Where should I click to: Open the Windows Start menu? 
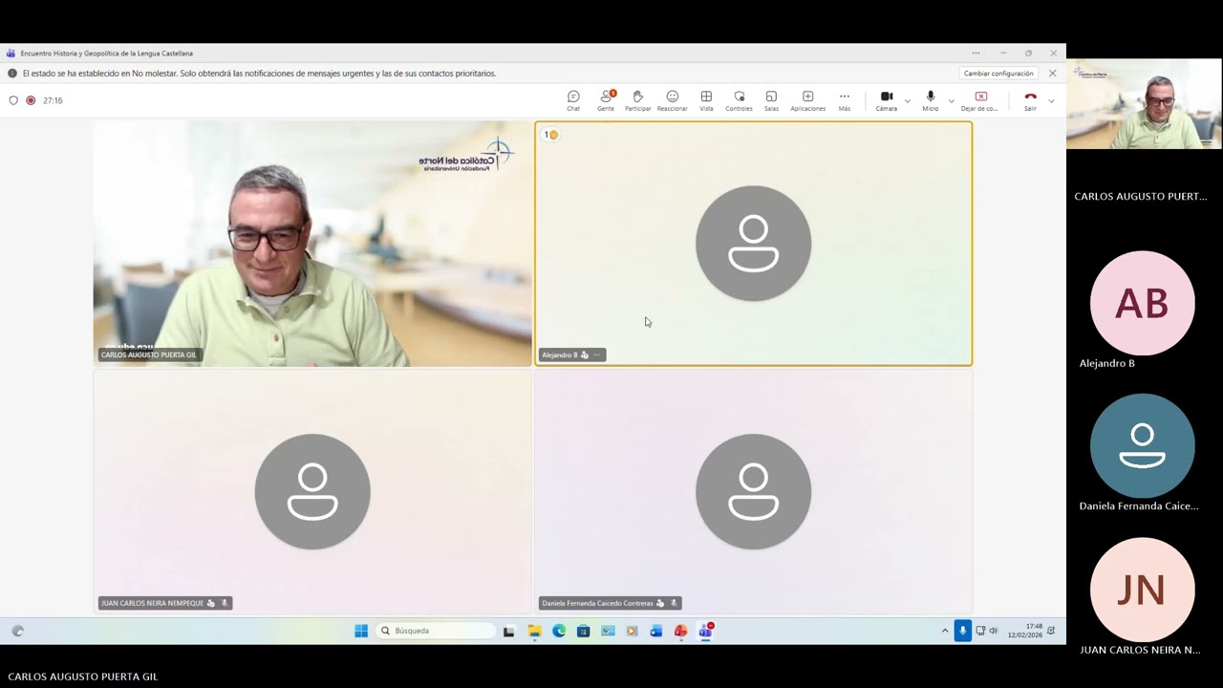coord(361,631)
